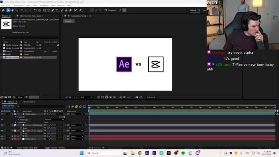The height and width of the screenshot is (157, 279).
Task: Select the Selection arrow tool
Action: (x=8, y=10)
